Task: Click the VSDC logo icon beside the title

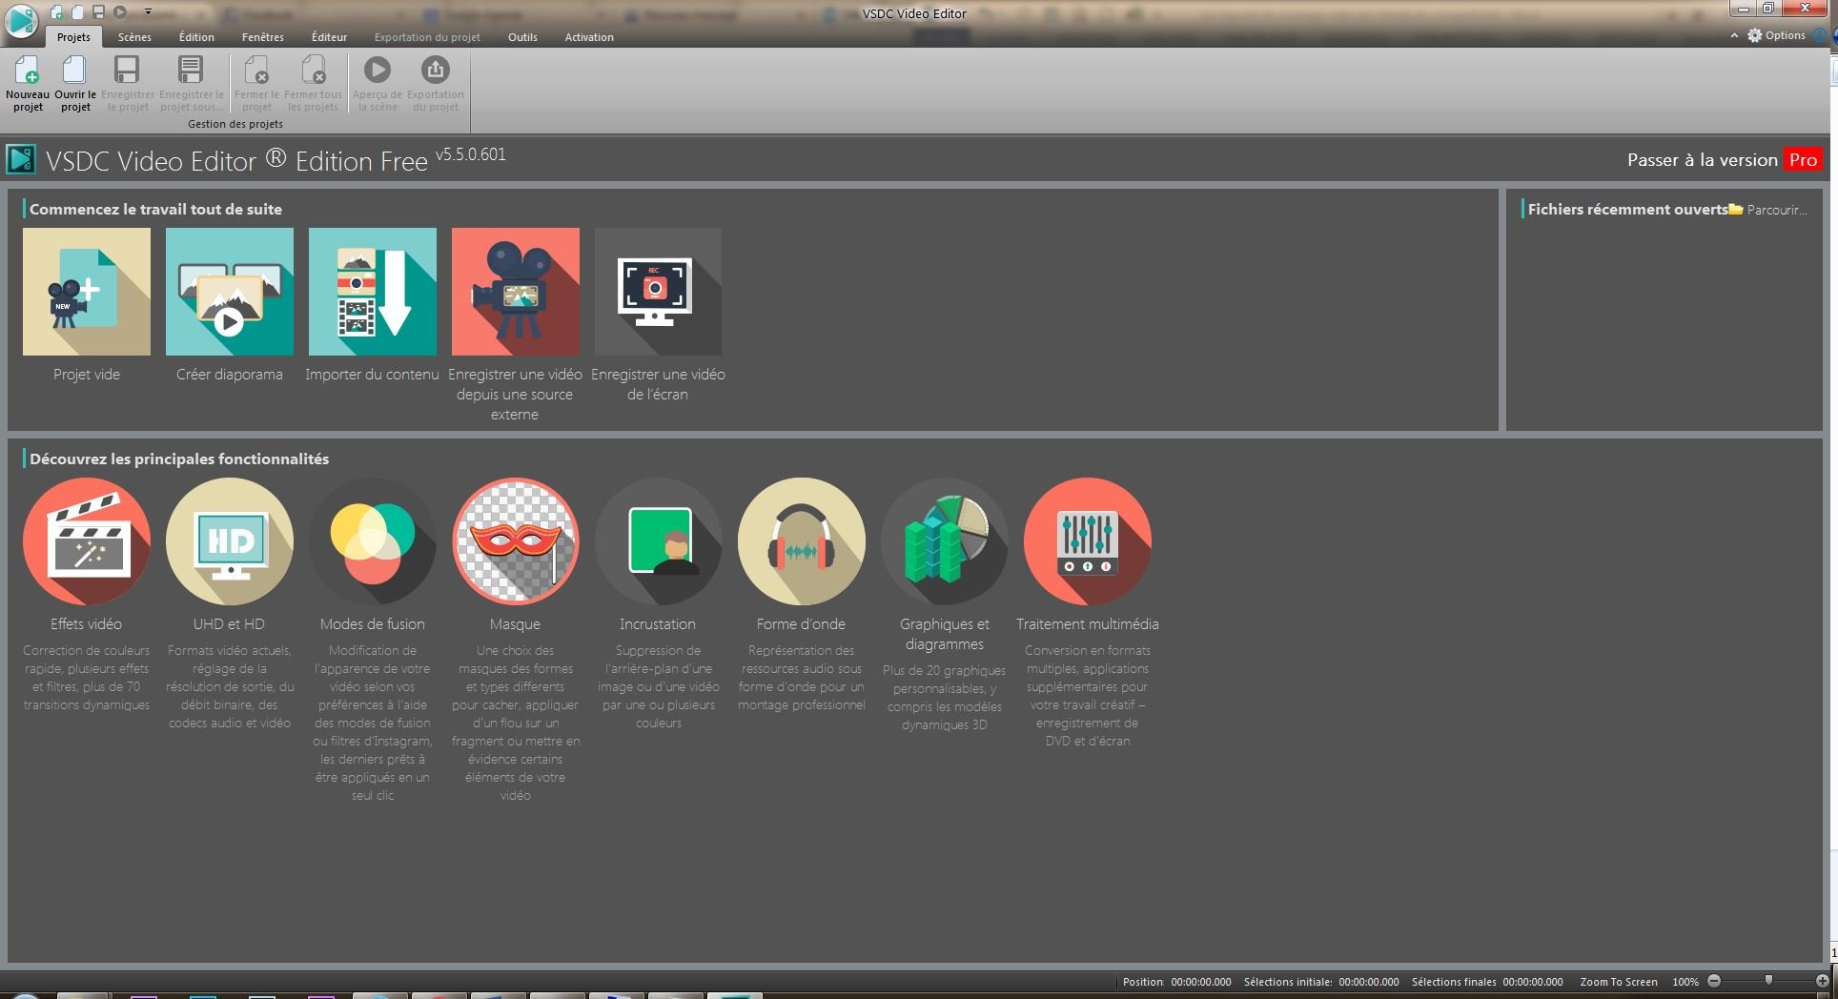Action: click(21, 159)
